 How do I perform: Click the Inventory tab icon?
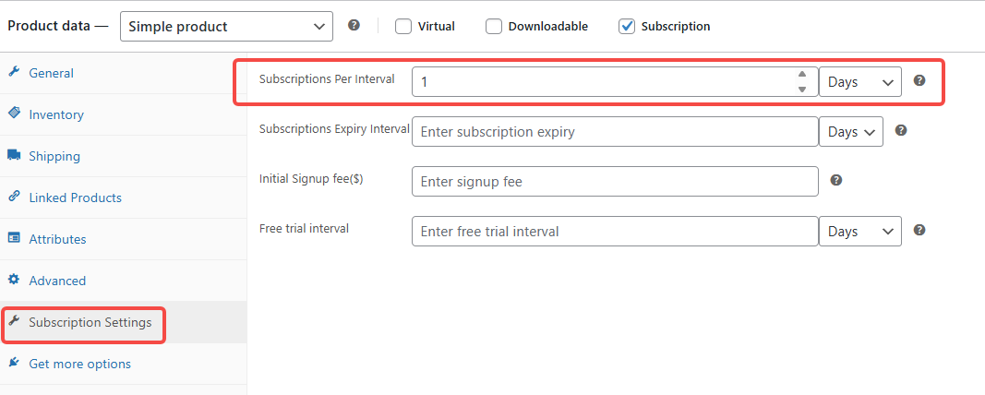click(x=14, y=114)
